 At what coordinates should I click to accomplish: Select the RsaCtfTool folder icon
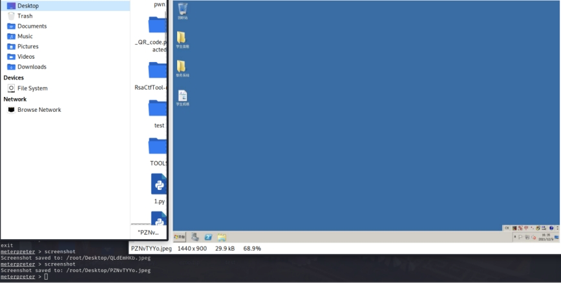pyautogui.click(x=158, y=70)
